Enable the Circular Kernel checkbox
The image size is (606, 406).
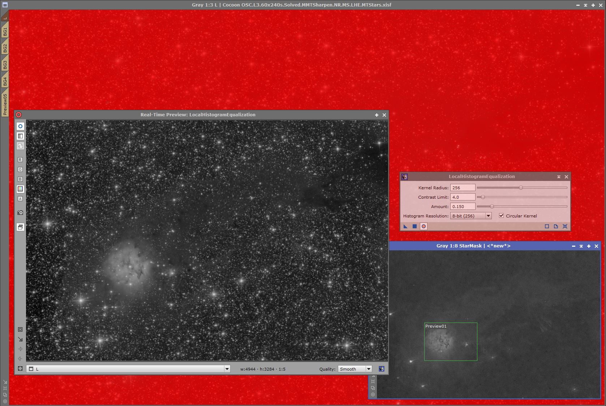pyautogui.click(x=502, y=215)
